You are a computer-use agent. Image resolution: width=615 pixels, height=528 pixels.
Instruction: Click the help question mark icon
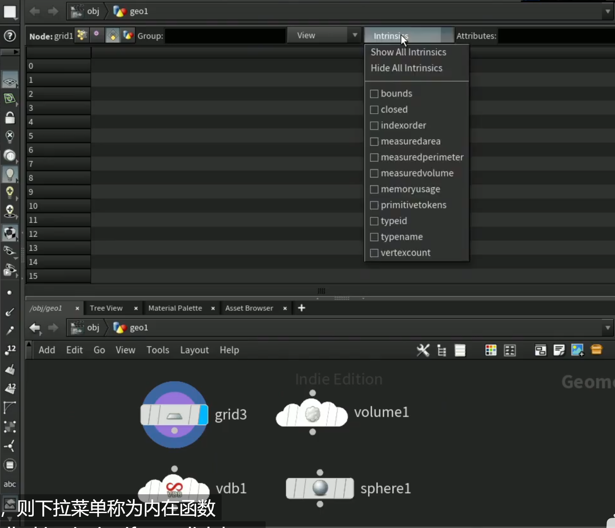tap(10, 36)
